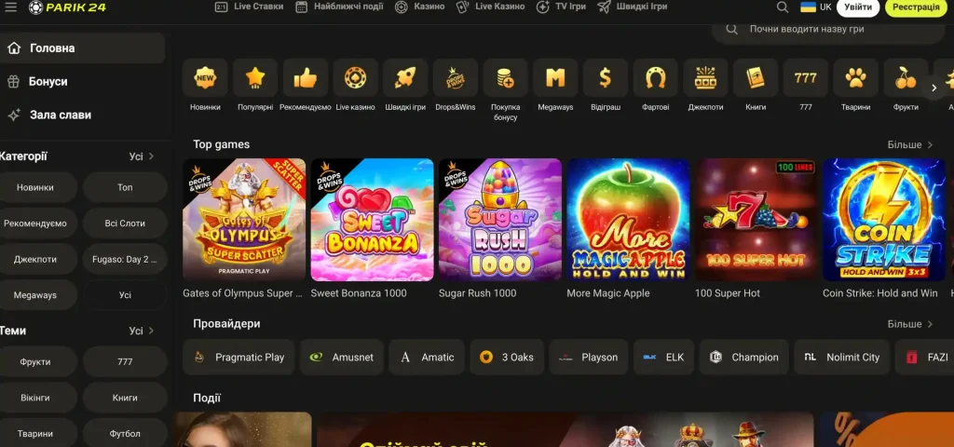Expand Теми with Усі arrow
The width and height of the screenshot is (954, 447).
coord(142,331)
